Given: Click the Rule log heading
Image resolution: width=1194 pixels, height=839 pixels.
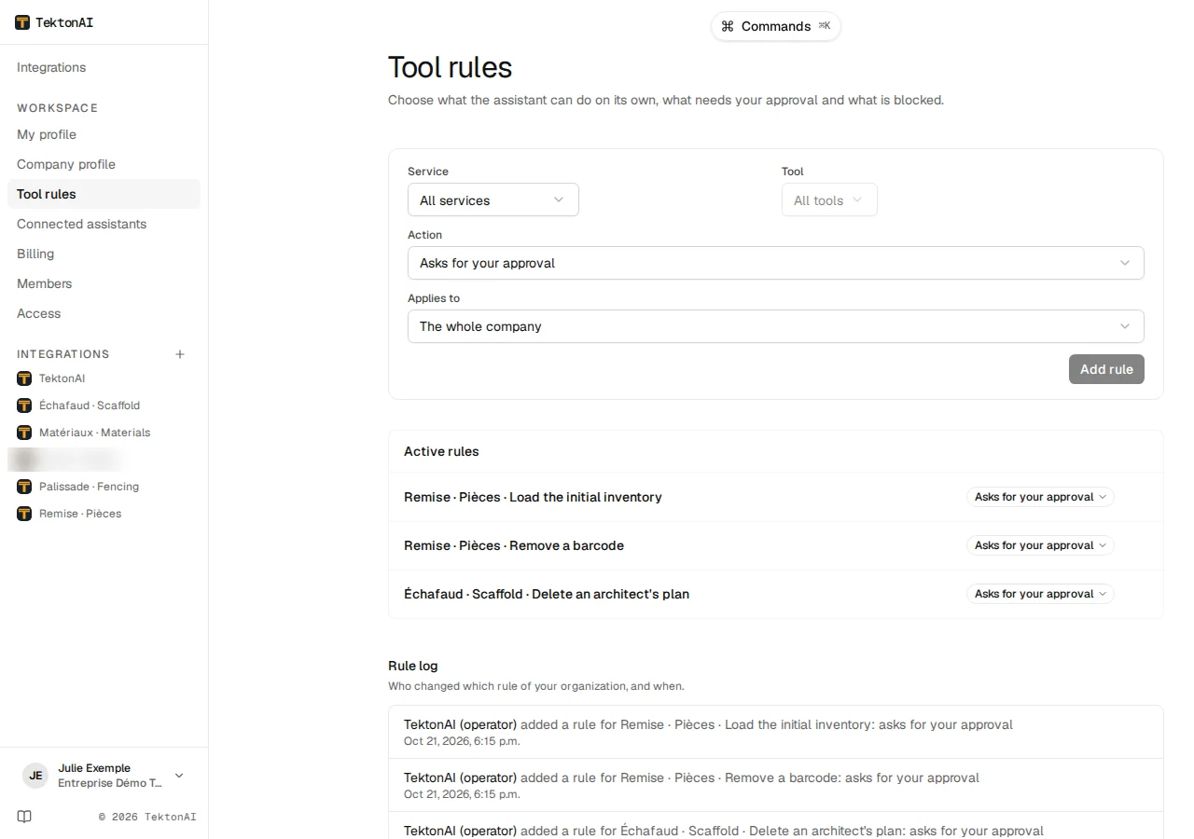Looking at the screenshot, I should [x=413, y=666].
